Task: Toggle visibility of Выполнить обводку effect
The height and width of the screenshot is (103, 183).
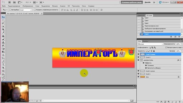Action: [146, 68]
